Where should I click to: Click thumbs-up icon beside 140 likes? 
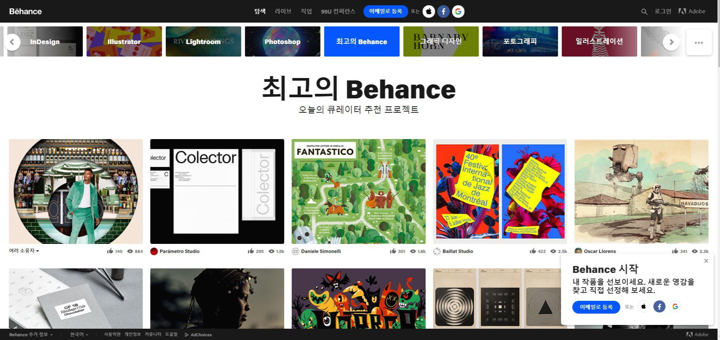[x=110, y=251]
